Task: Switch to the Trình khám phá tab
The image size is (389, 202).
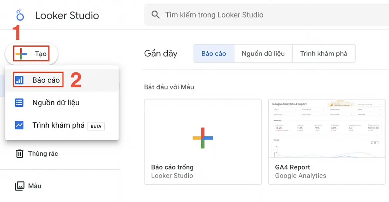Action: click(324, 54)
